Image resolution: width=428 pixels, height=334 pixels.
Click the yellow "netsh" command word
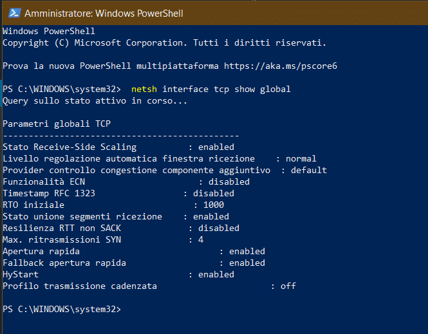[144, 89]
